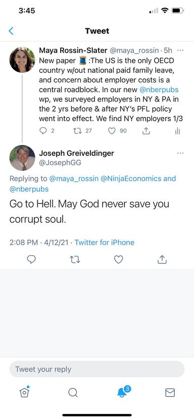View analytics bars icon on Maya's tweet
The width and height of the screenshot is (194, 420).
pyautogui.click(x=177, y=131)
